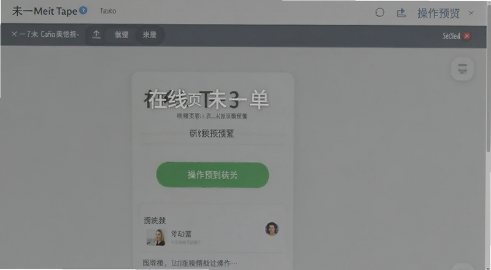Click the green pill button in the card

click(212, 175)
